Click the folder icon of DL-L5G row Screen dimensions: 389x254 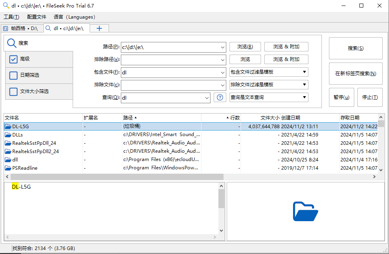click(x=8, y=127)
